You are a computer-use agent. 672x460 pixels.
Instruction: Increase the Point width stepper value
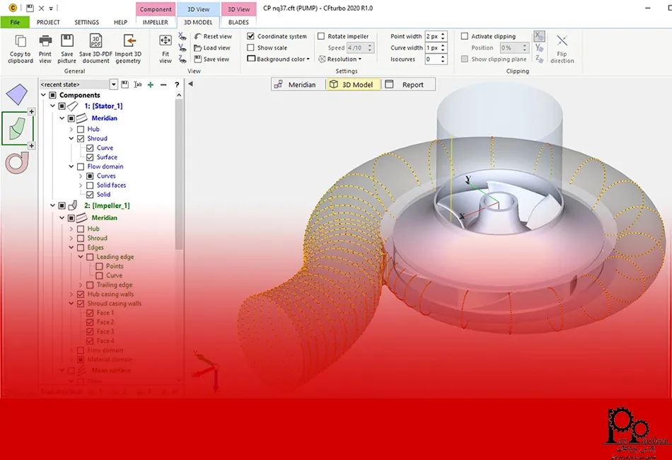click(x=444, y=34)
